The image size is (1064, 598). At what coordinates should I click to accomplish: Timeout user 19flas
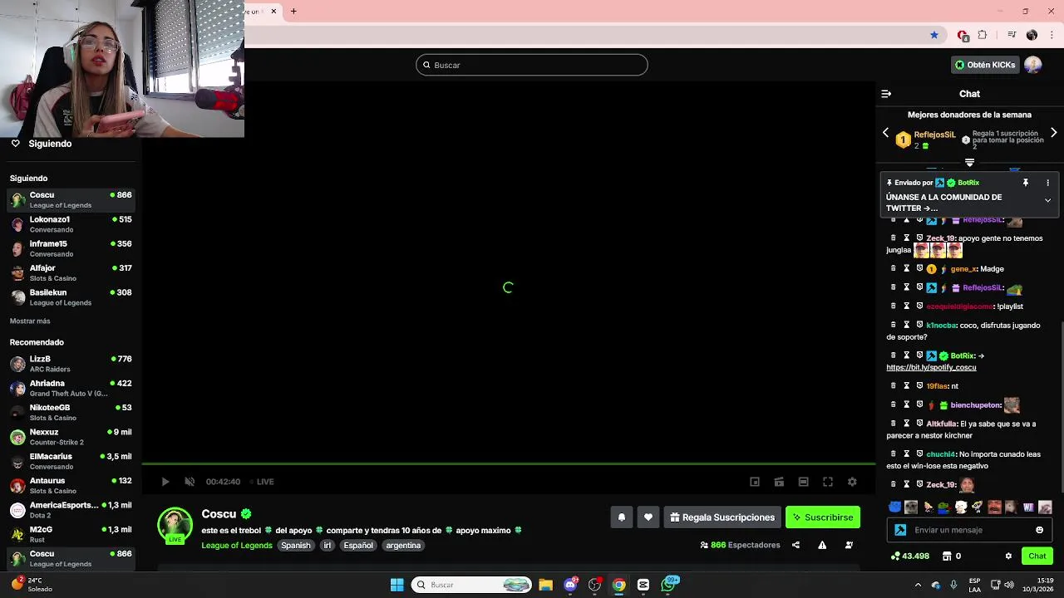click(x=907, y=386)
